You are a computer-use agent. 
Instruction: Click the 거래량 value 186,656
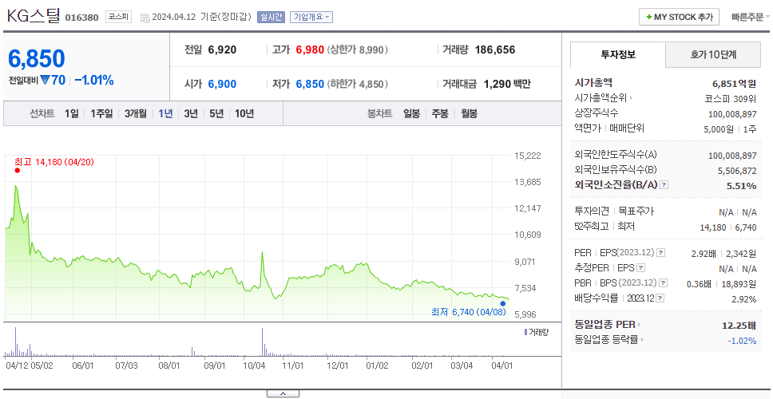495,49
